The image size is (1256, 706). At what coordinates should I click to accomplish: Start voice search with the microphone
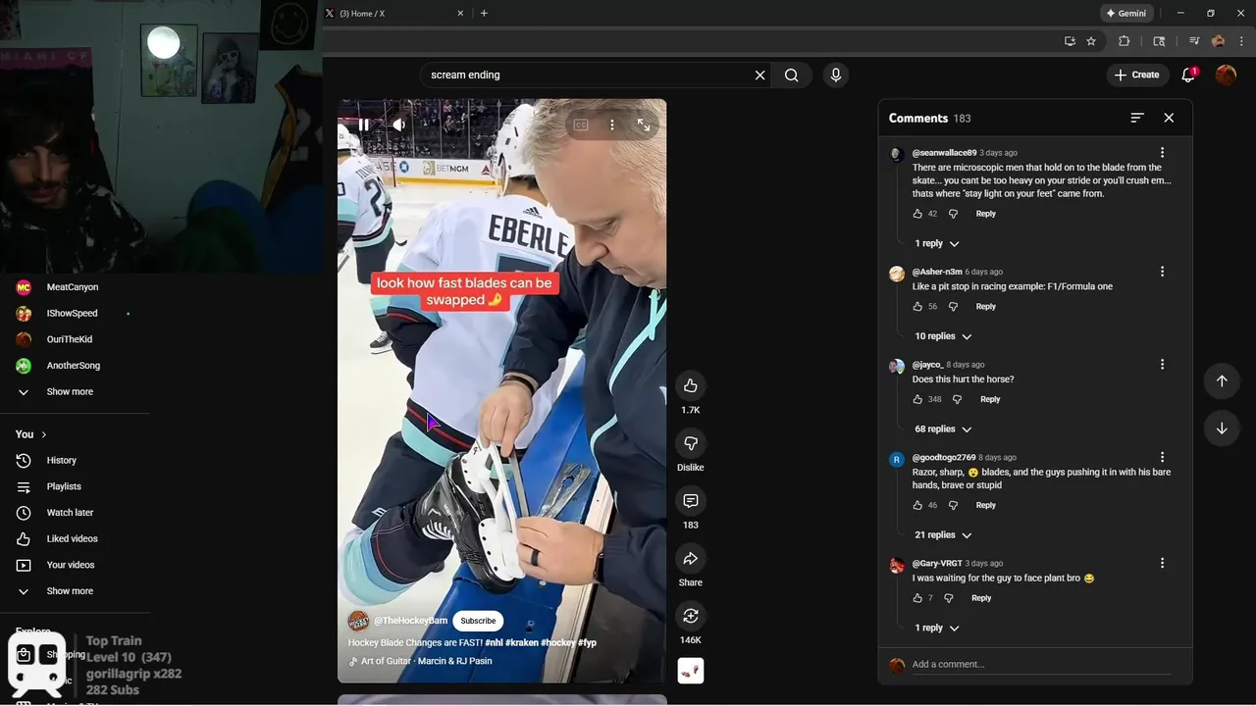tap(836, 75)
